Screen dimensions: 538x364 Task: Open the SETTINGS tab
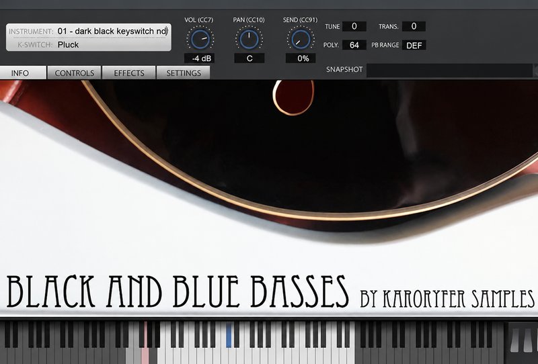click(183, 73)
